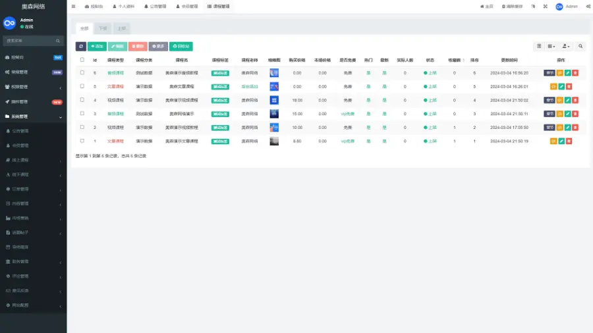
Task: Click the search magnifier icon above the table
Action: coord(580,46)
